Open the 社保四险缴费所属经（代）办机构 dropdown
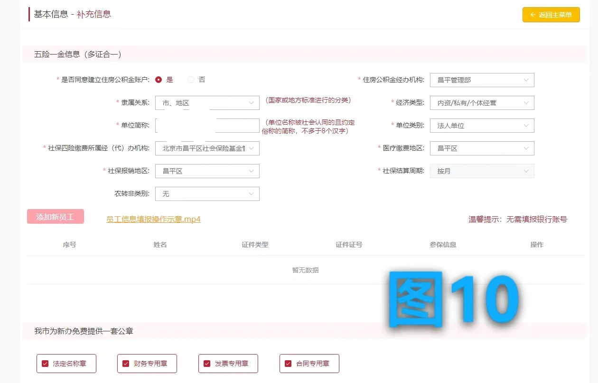This screenshot has height=383, width=598. point(206,148)
